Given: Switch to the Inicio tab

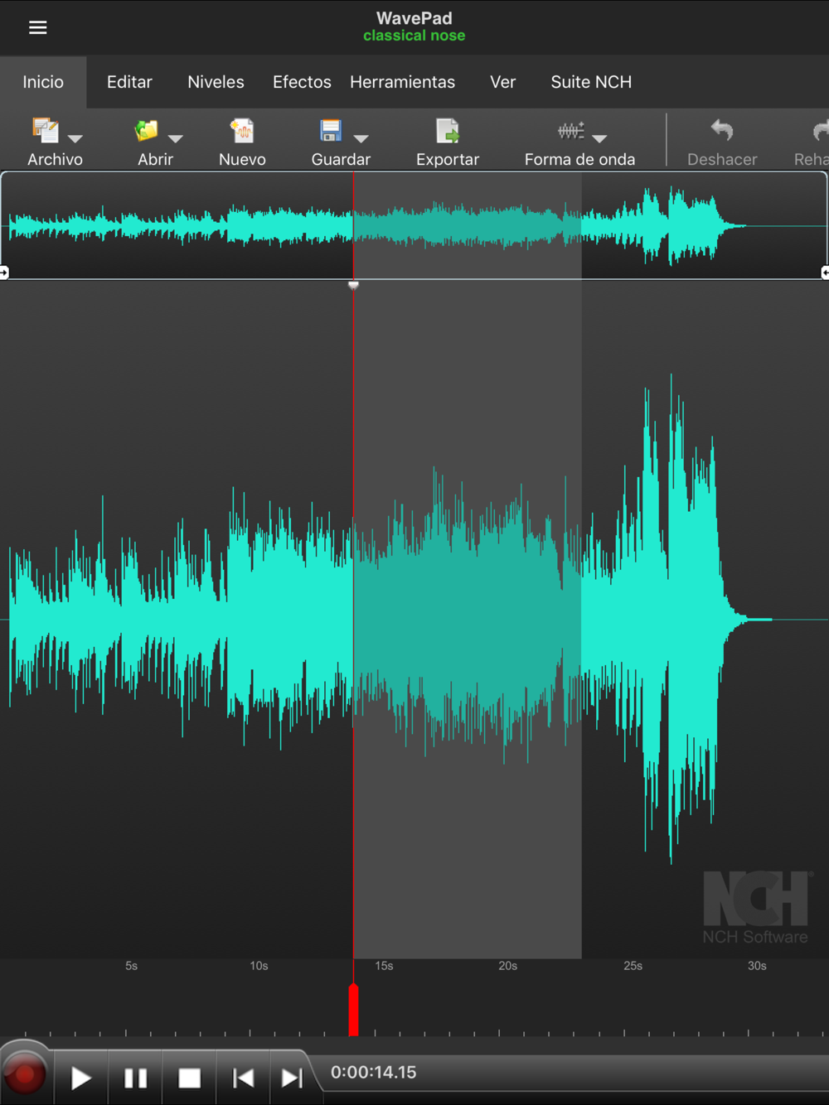Looking at the screenshot, I should pos(43,82).
